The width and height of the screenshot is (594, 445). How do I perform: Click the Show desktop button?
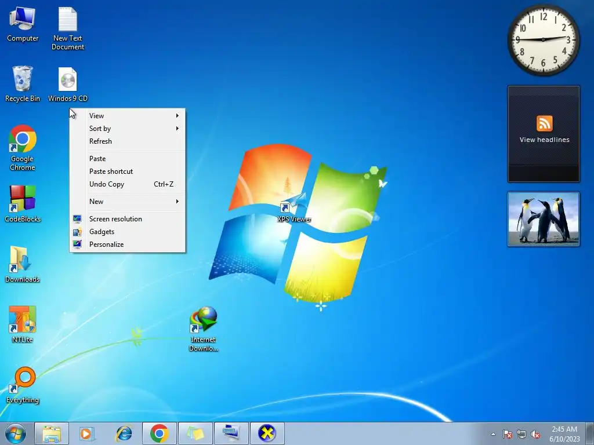pos(590,433)
